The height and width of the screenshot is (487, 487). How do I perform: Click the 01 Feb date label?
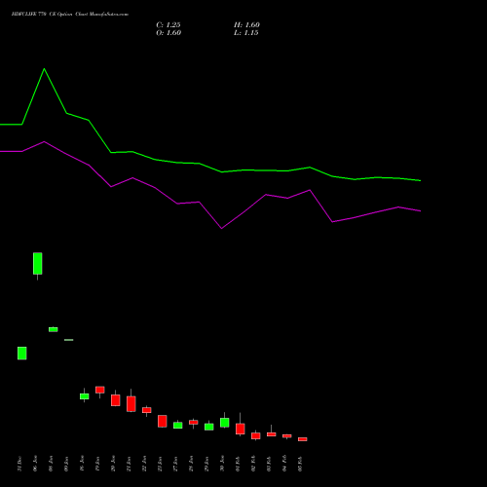click(x=238, y=464)
